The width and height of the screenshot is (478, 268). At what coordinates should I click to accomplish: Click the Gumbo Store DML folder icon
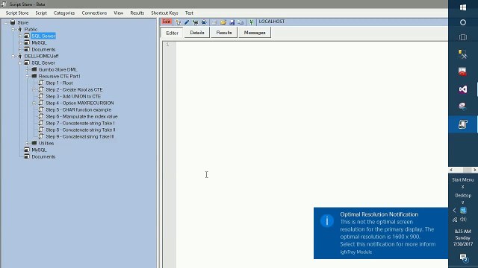[x=34, y=69]
